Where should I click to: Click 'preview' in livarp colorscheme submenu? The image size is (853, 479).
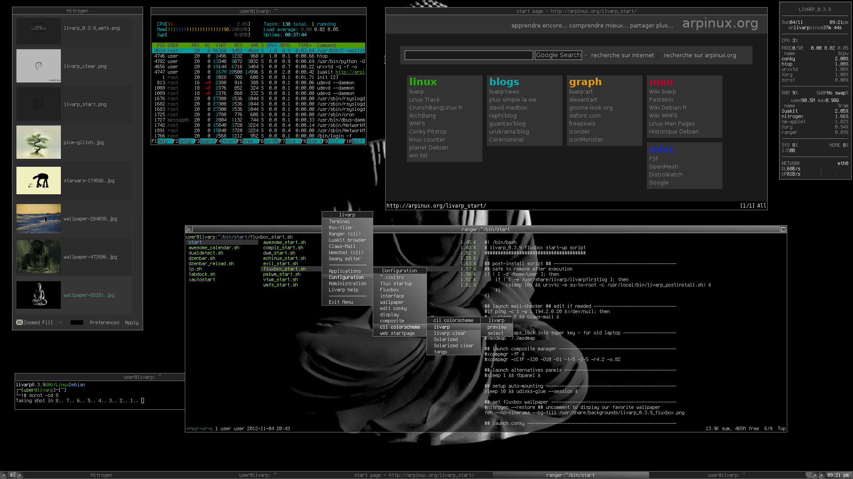(x=497, y=327)
